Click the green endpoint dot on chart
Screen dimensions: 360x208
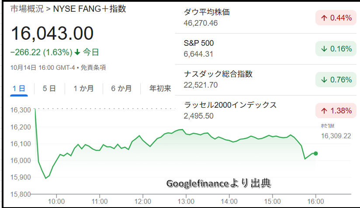pos(315,153)
